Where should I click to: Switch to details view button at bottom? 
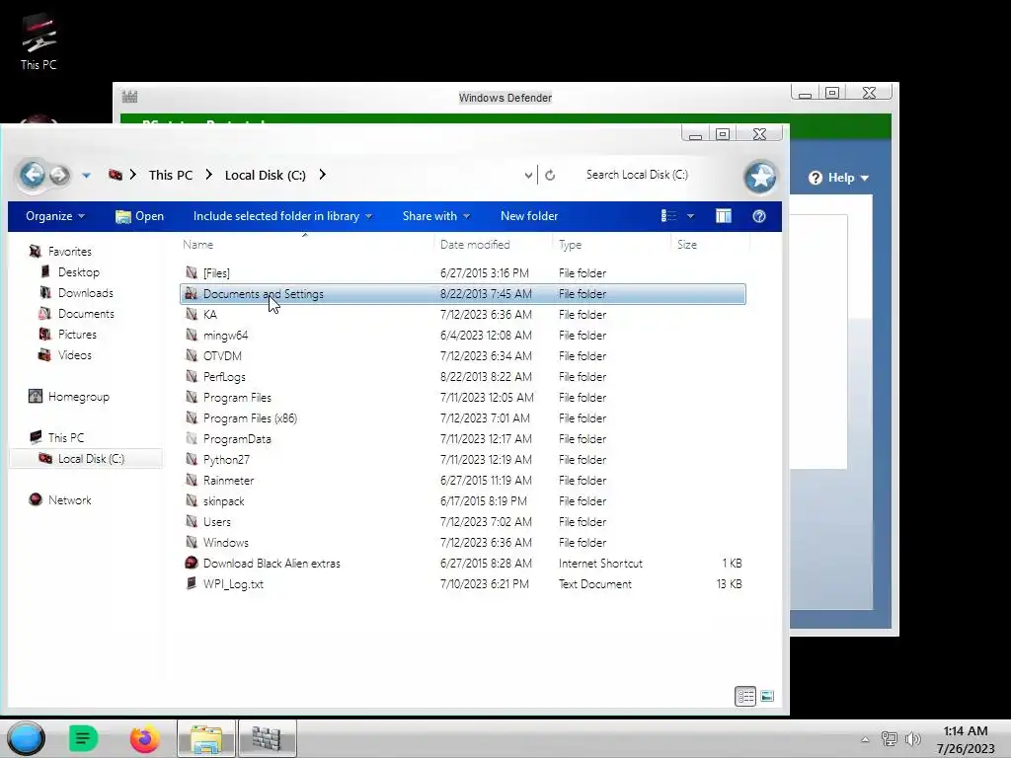[x=745, y=696]
